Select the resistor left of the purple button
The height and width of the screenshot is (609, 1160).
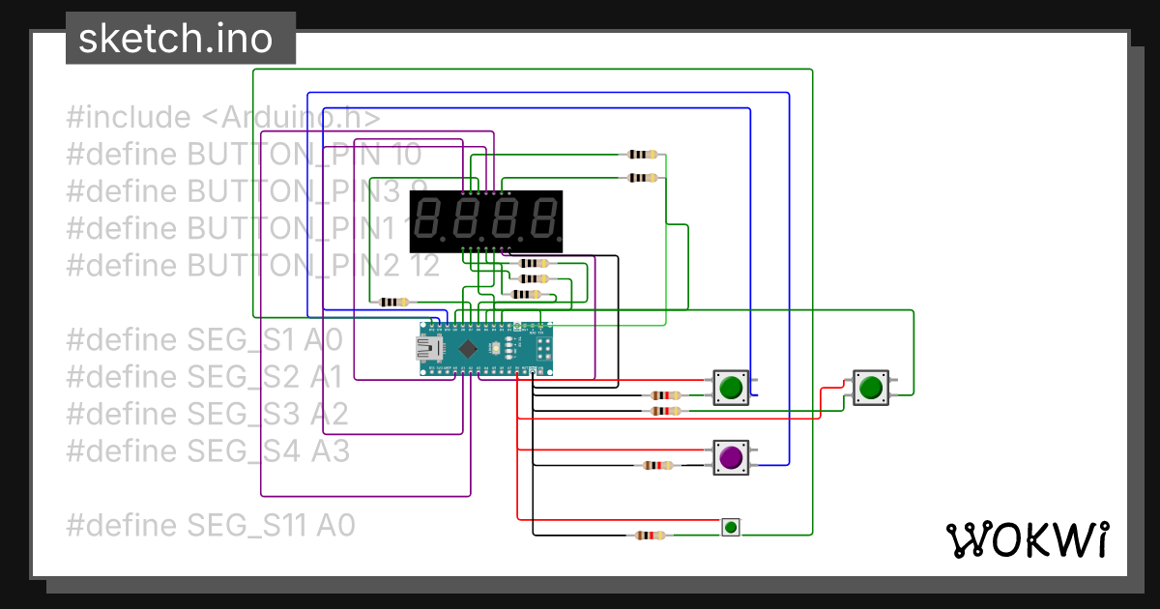[x=657, y=465]
